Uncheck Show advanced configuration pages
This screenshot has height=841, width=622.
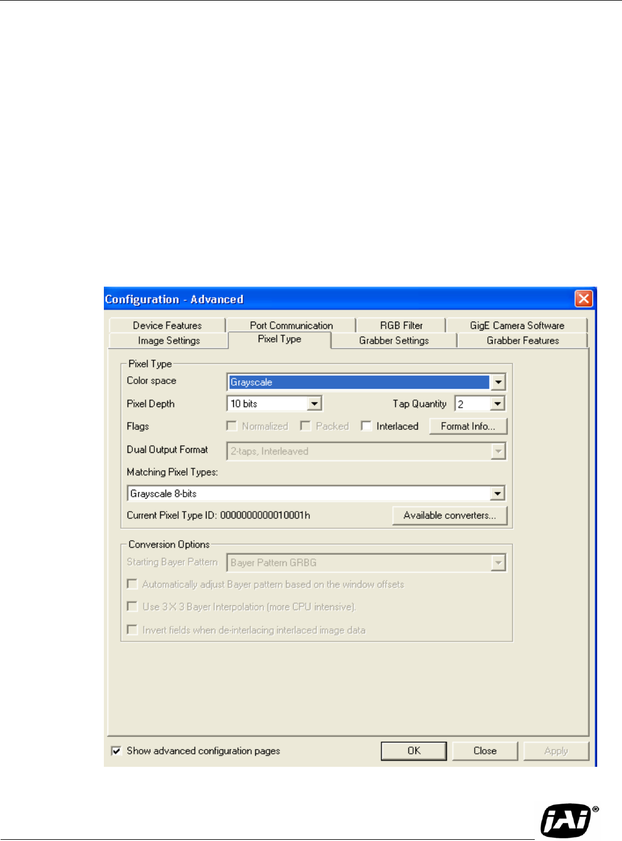pyautogui.click(x=116, y=751)
